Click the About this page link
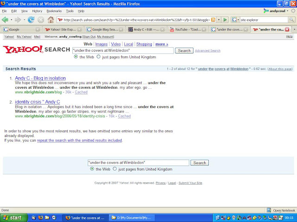Viewport: 297px width, 222px height. (280, 69)
